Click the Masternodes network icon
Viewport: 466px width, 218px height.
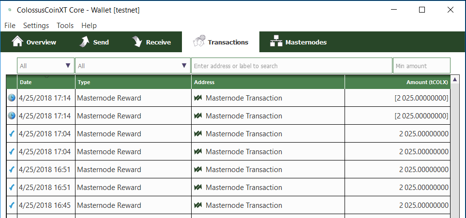coord(276,42)
